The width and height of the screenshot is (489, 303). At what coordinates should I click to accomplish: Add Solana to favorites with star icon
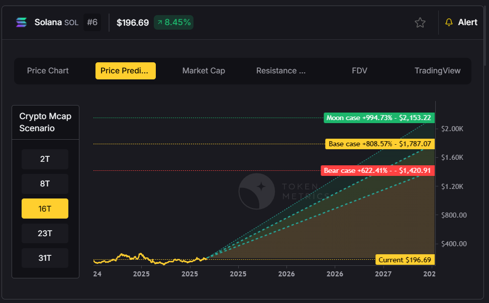click(x=420, y=23)
